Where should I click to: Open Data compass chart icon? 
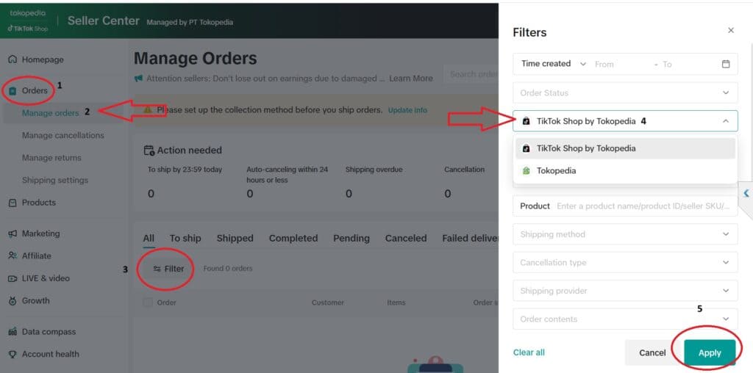point(13,332)
